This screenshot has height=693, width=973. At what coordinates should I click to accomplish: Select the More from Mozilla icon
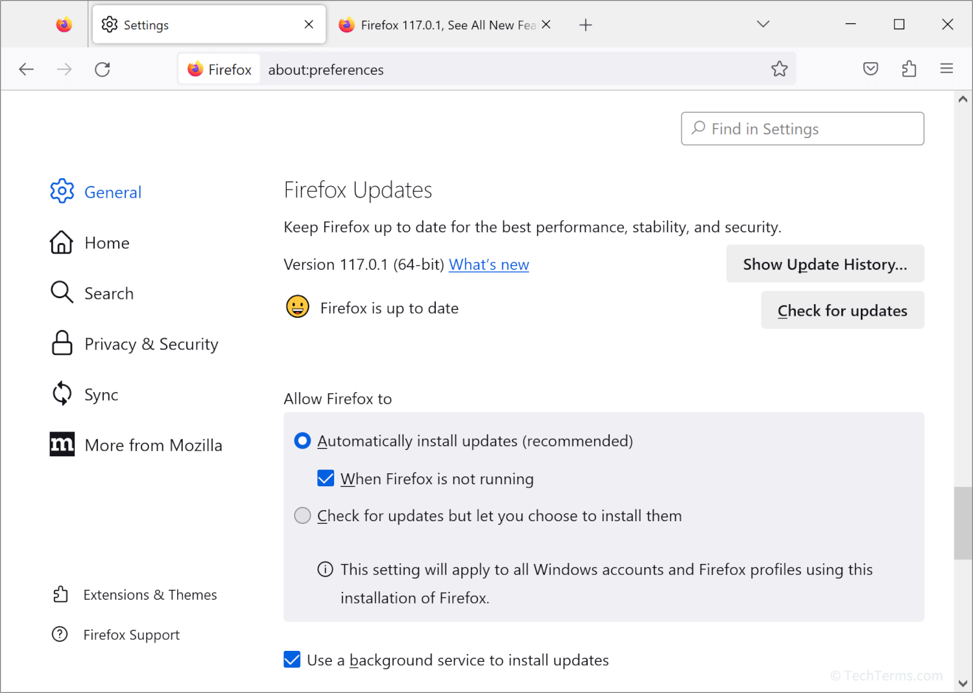pyautogui.click(x=62, y=444)
